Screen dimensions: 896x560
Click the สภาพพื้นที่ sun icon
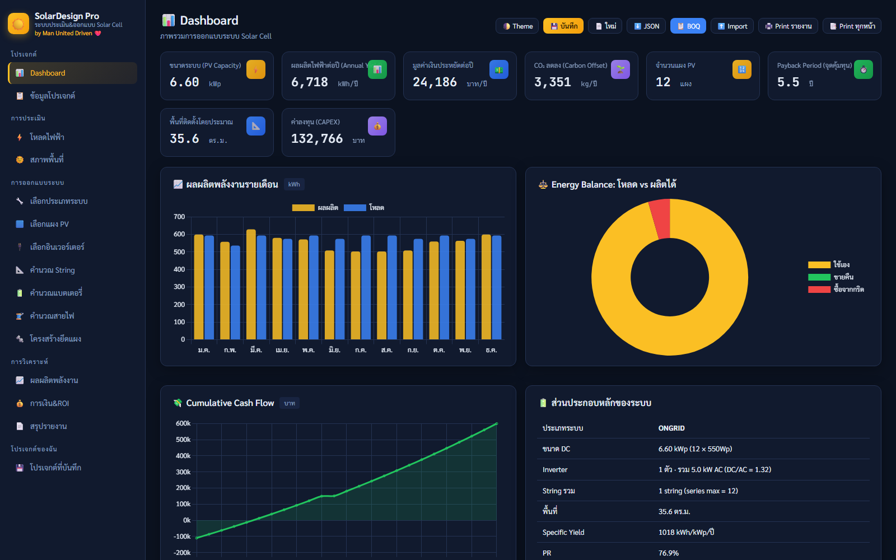pyautogui.click(x=20, y=160)
